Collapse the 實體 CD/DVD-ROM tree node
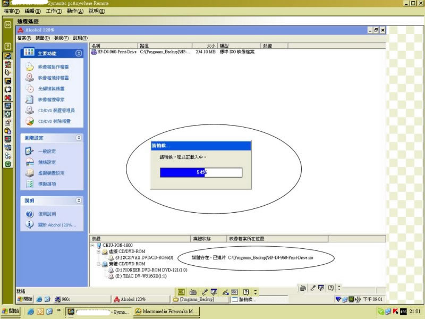 [99, 264]
